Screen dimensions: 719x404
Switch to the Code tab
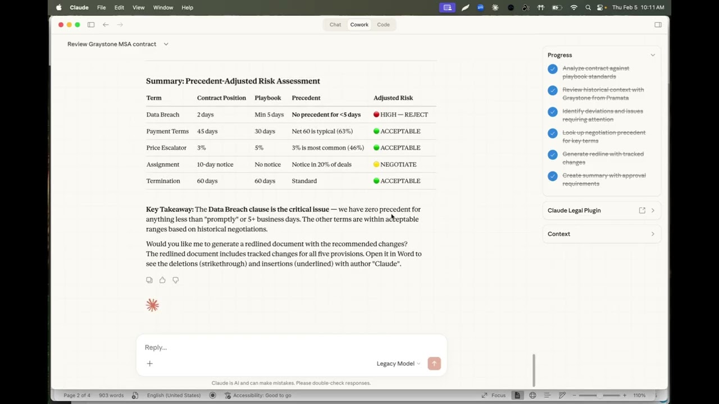384,25
